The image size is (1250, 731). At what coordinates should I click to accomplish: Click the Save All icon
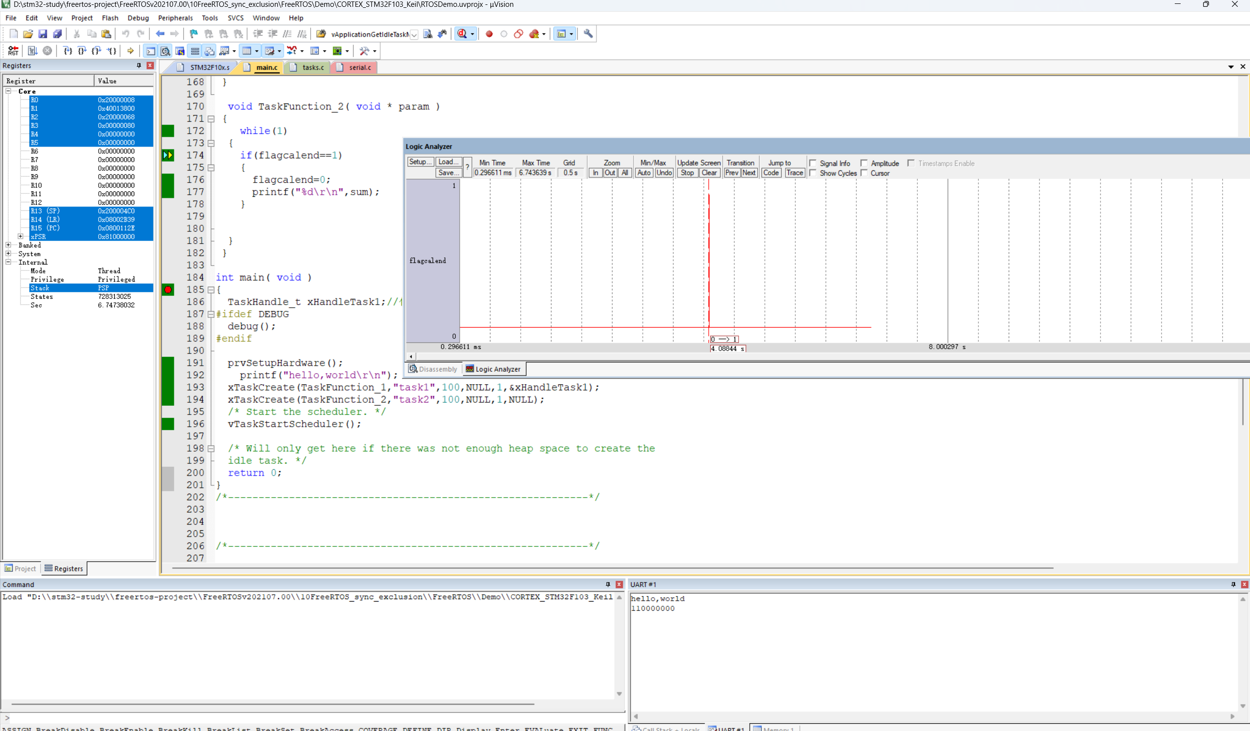pyautogui.click(x=58, y=34)
